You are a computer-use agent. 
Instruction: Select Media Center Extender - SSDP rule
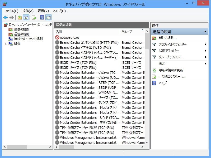click(x=89, y=87)
